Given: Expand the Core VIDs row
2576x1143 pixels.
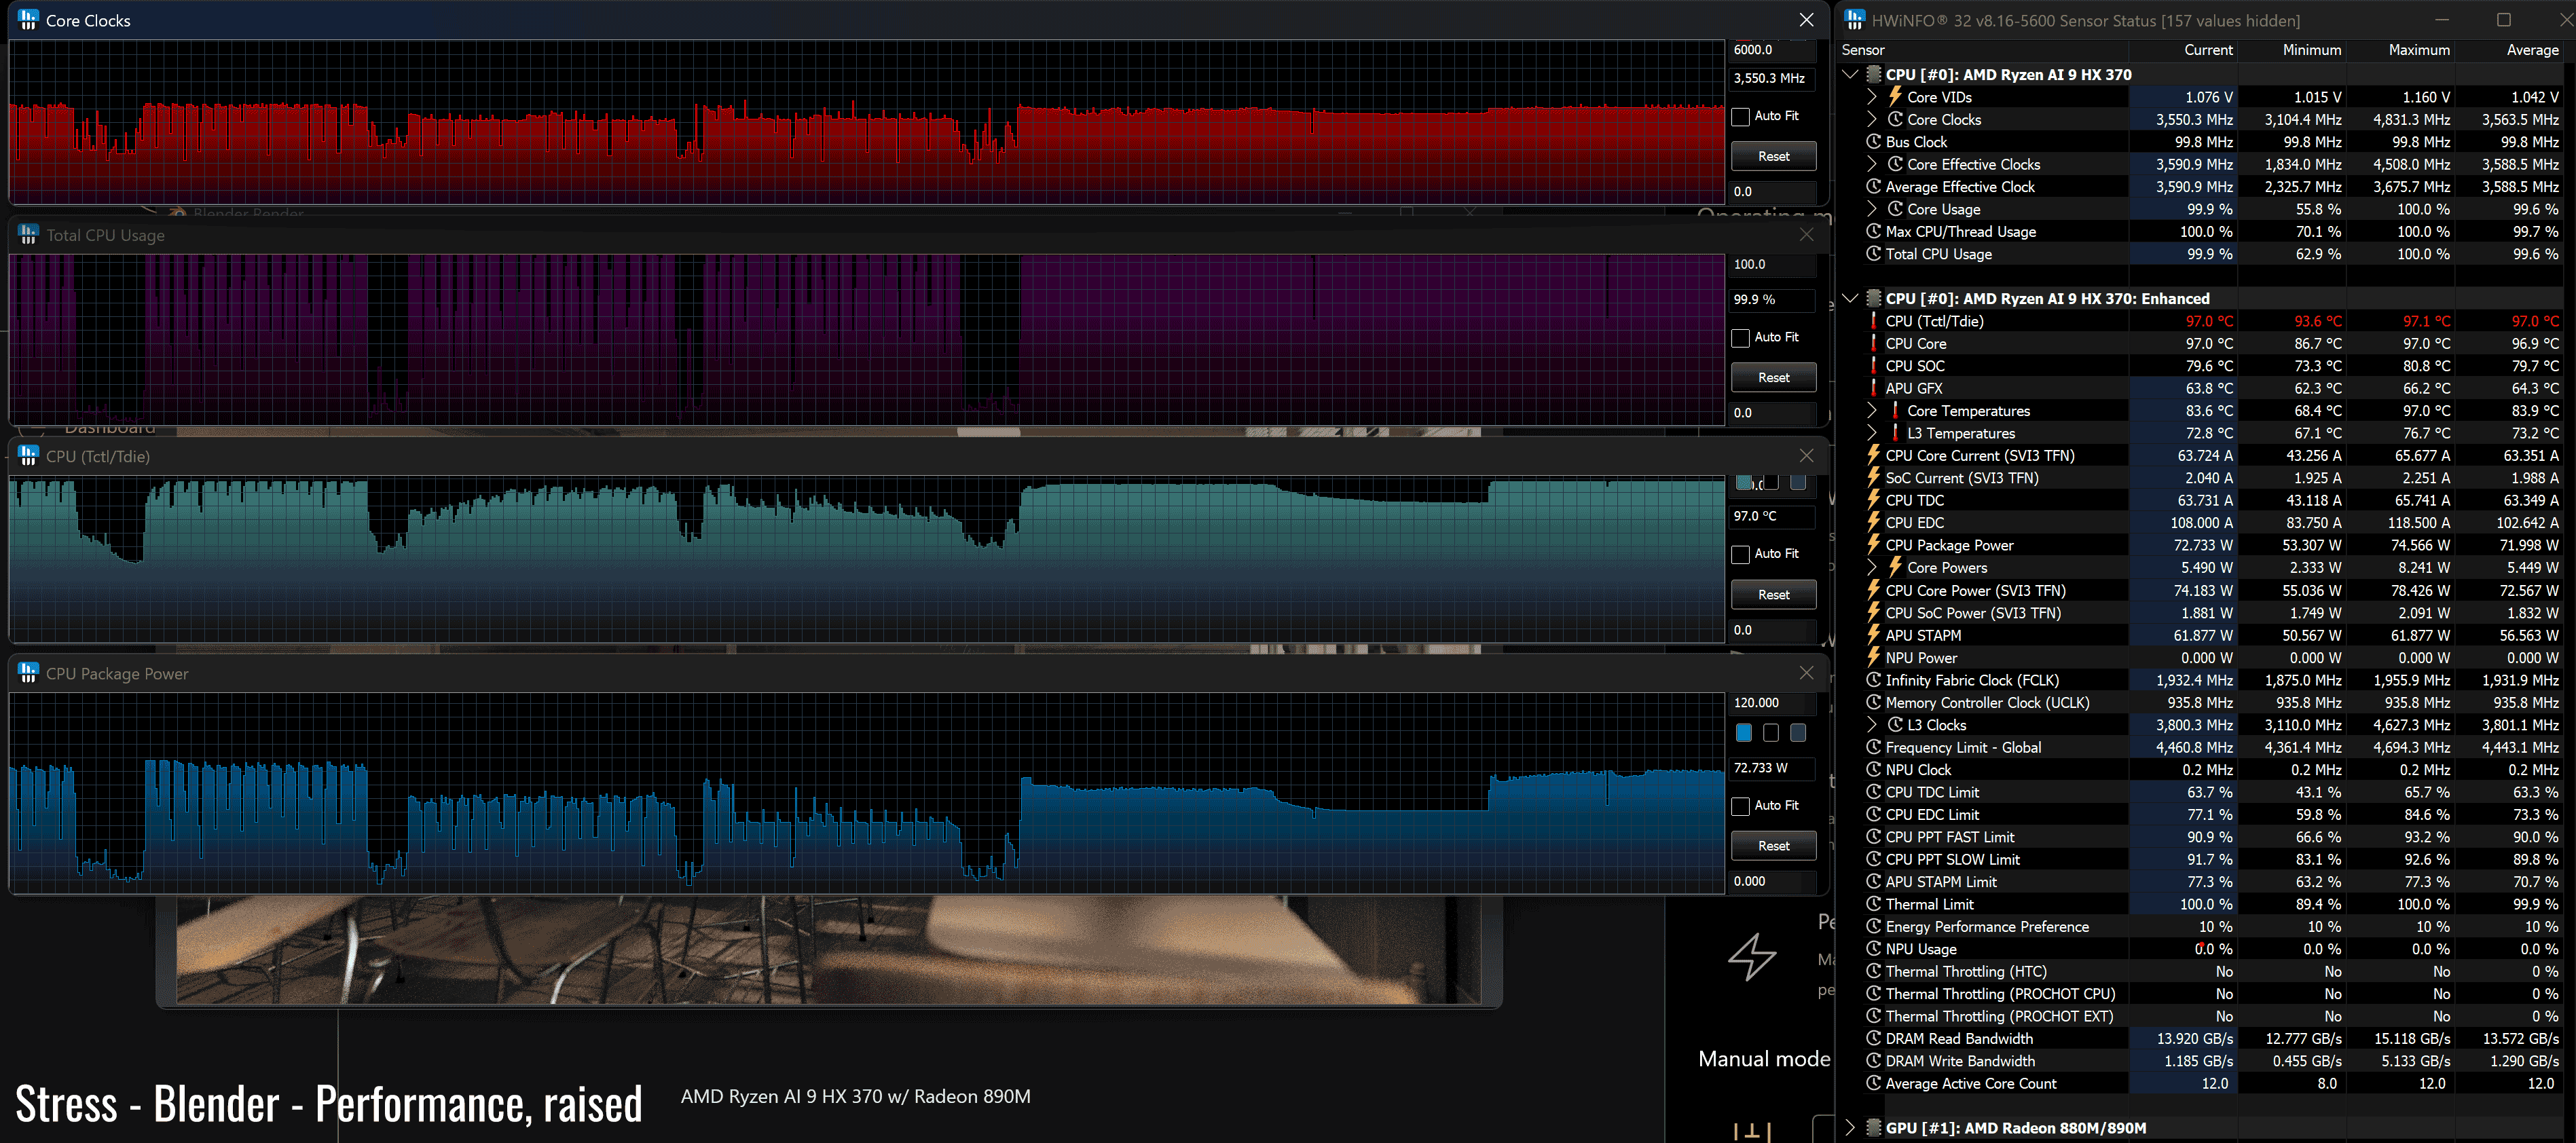Looking at the screenshot, I should click(x=1872, y=97).
